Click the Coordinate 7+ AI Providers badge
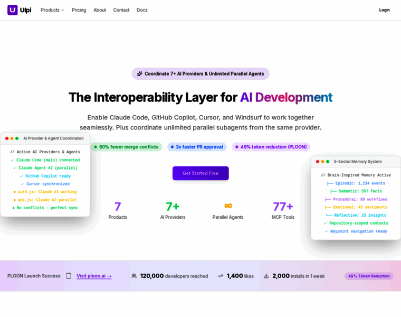 click(x=200, y=74)
